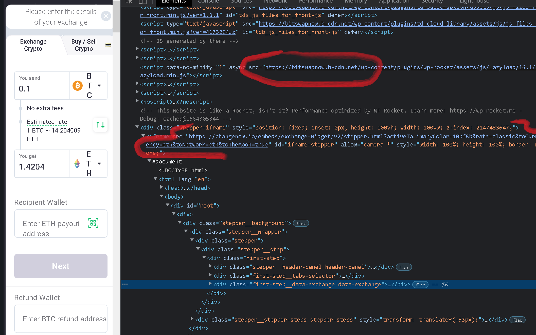Open the DevTools Lighthouse tab

(474, 2)
